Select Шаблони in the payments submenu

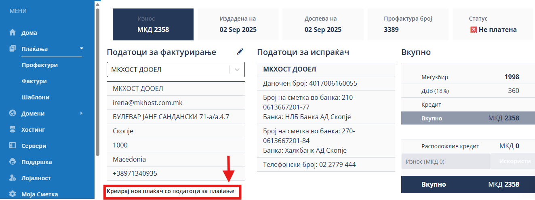click(x=36, y=97)
